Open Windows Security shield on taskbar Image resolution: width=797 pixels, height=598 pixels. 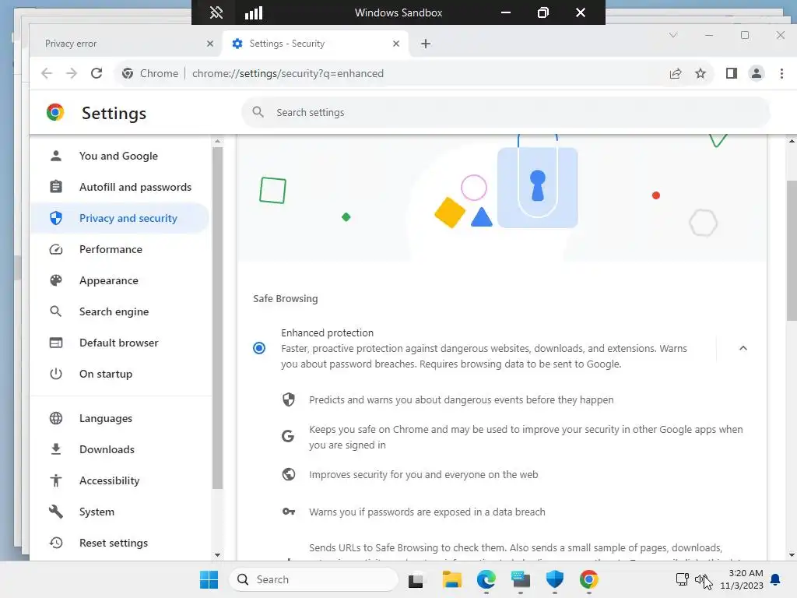pos(554,579)
